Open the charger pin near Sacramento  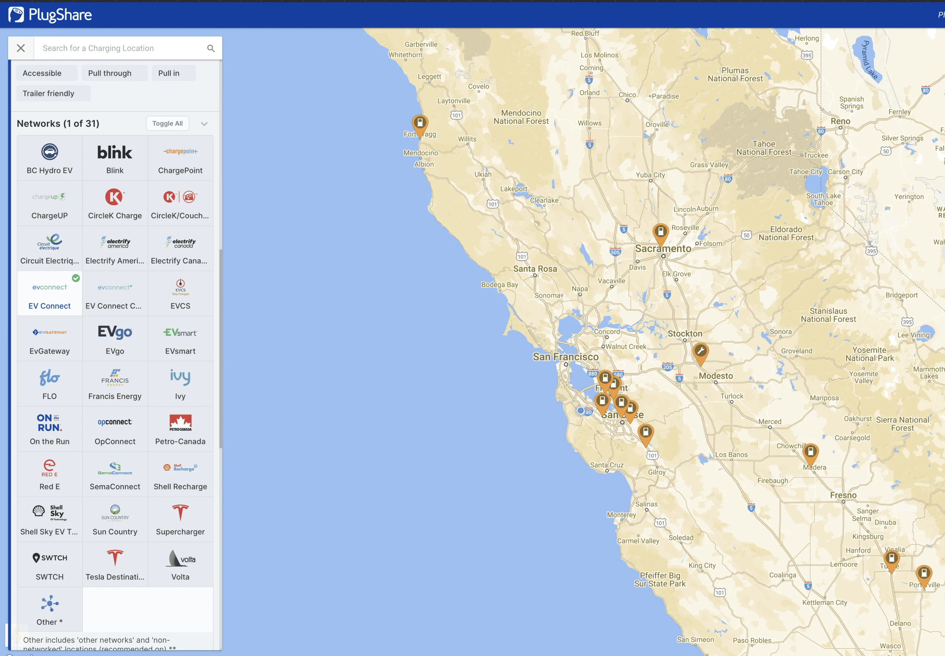(x=661, y=234)
